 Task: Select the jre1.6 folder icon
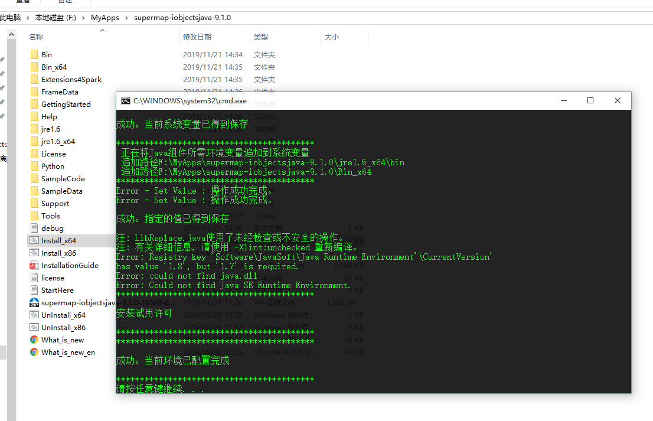click(x=34, y=129)
